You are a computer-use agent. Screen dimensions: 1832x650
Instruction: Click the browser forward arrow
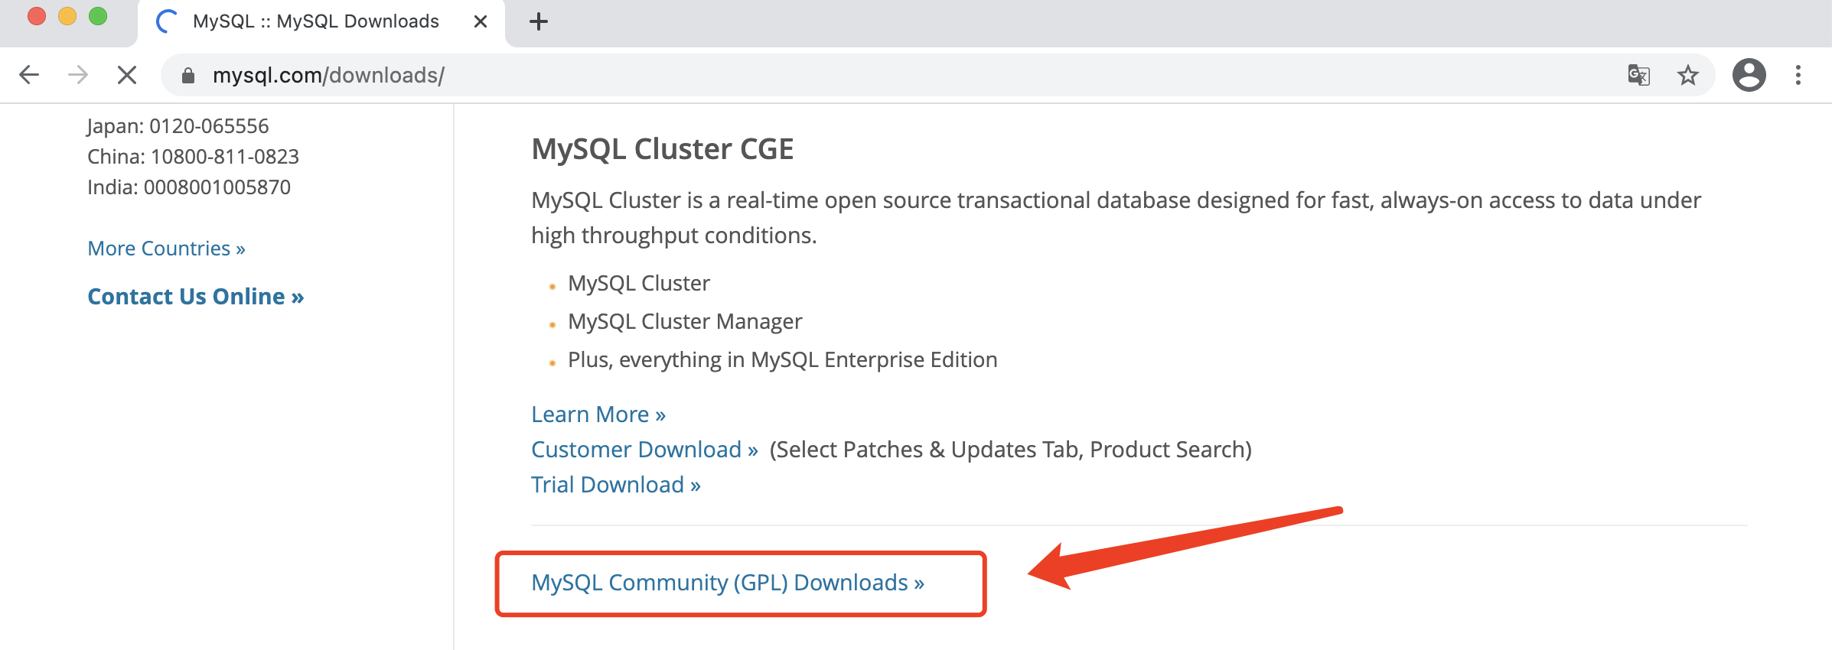tap(78, 75)
